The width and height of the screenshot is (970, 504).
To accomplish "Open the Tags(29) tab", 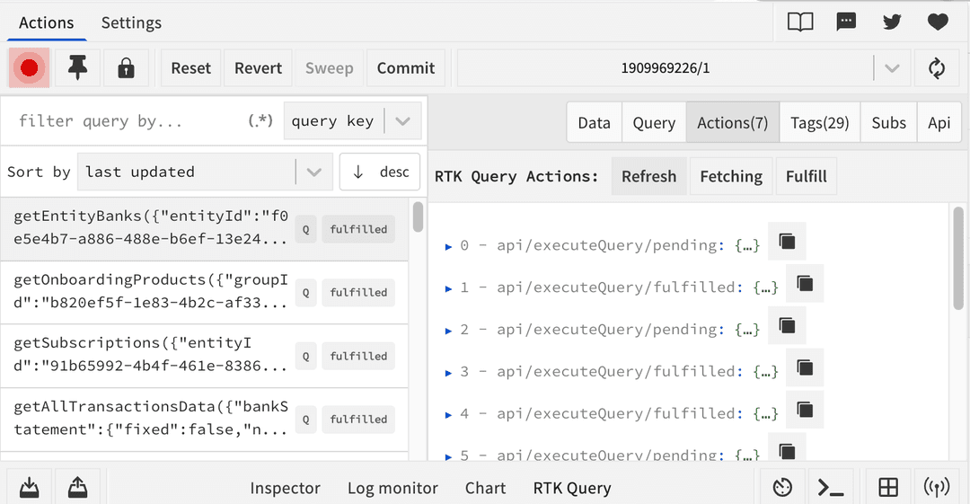I will [x=820, y=122].
